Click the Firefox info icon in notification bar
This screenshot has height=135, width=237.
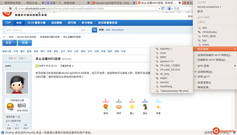point(2,133)
